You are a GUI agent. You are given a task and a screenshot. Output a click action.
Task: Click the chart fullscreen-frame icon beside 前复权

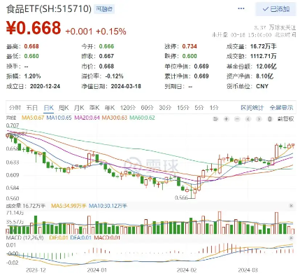point(270,119)
